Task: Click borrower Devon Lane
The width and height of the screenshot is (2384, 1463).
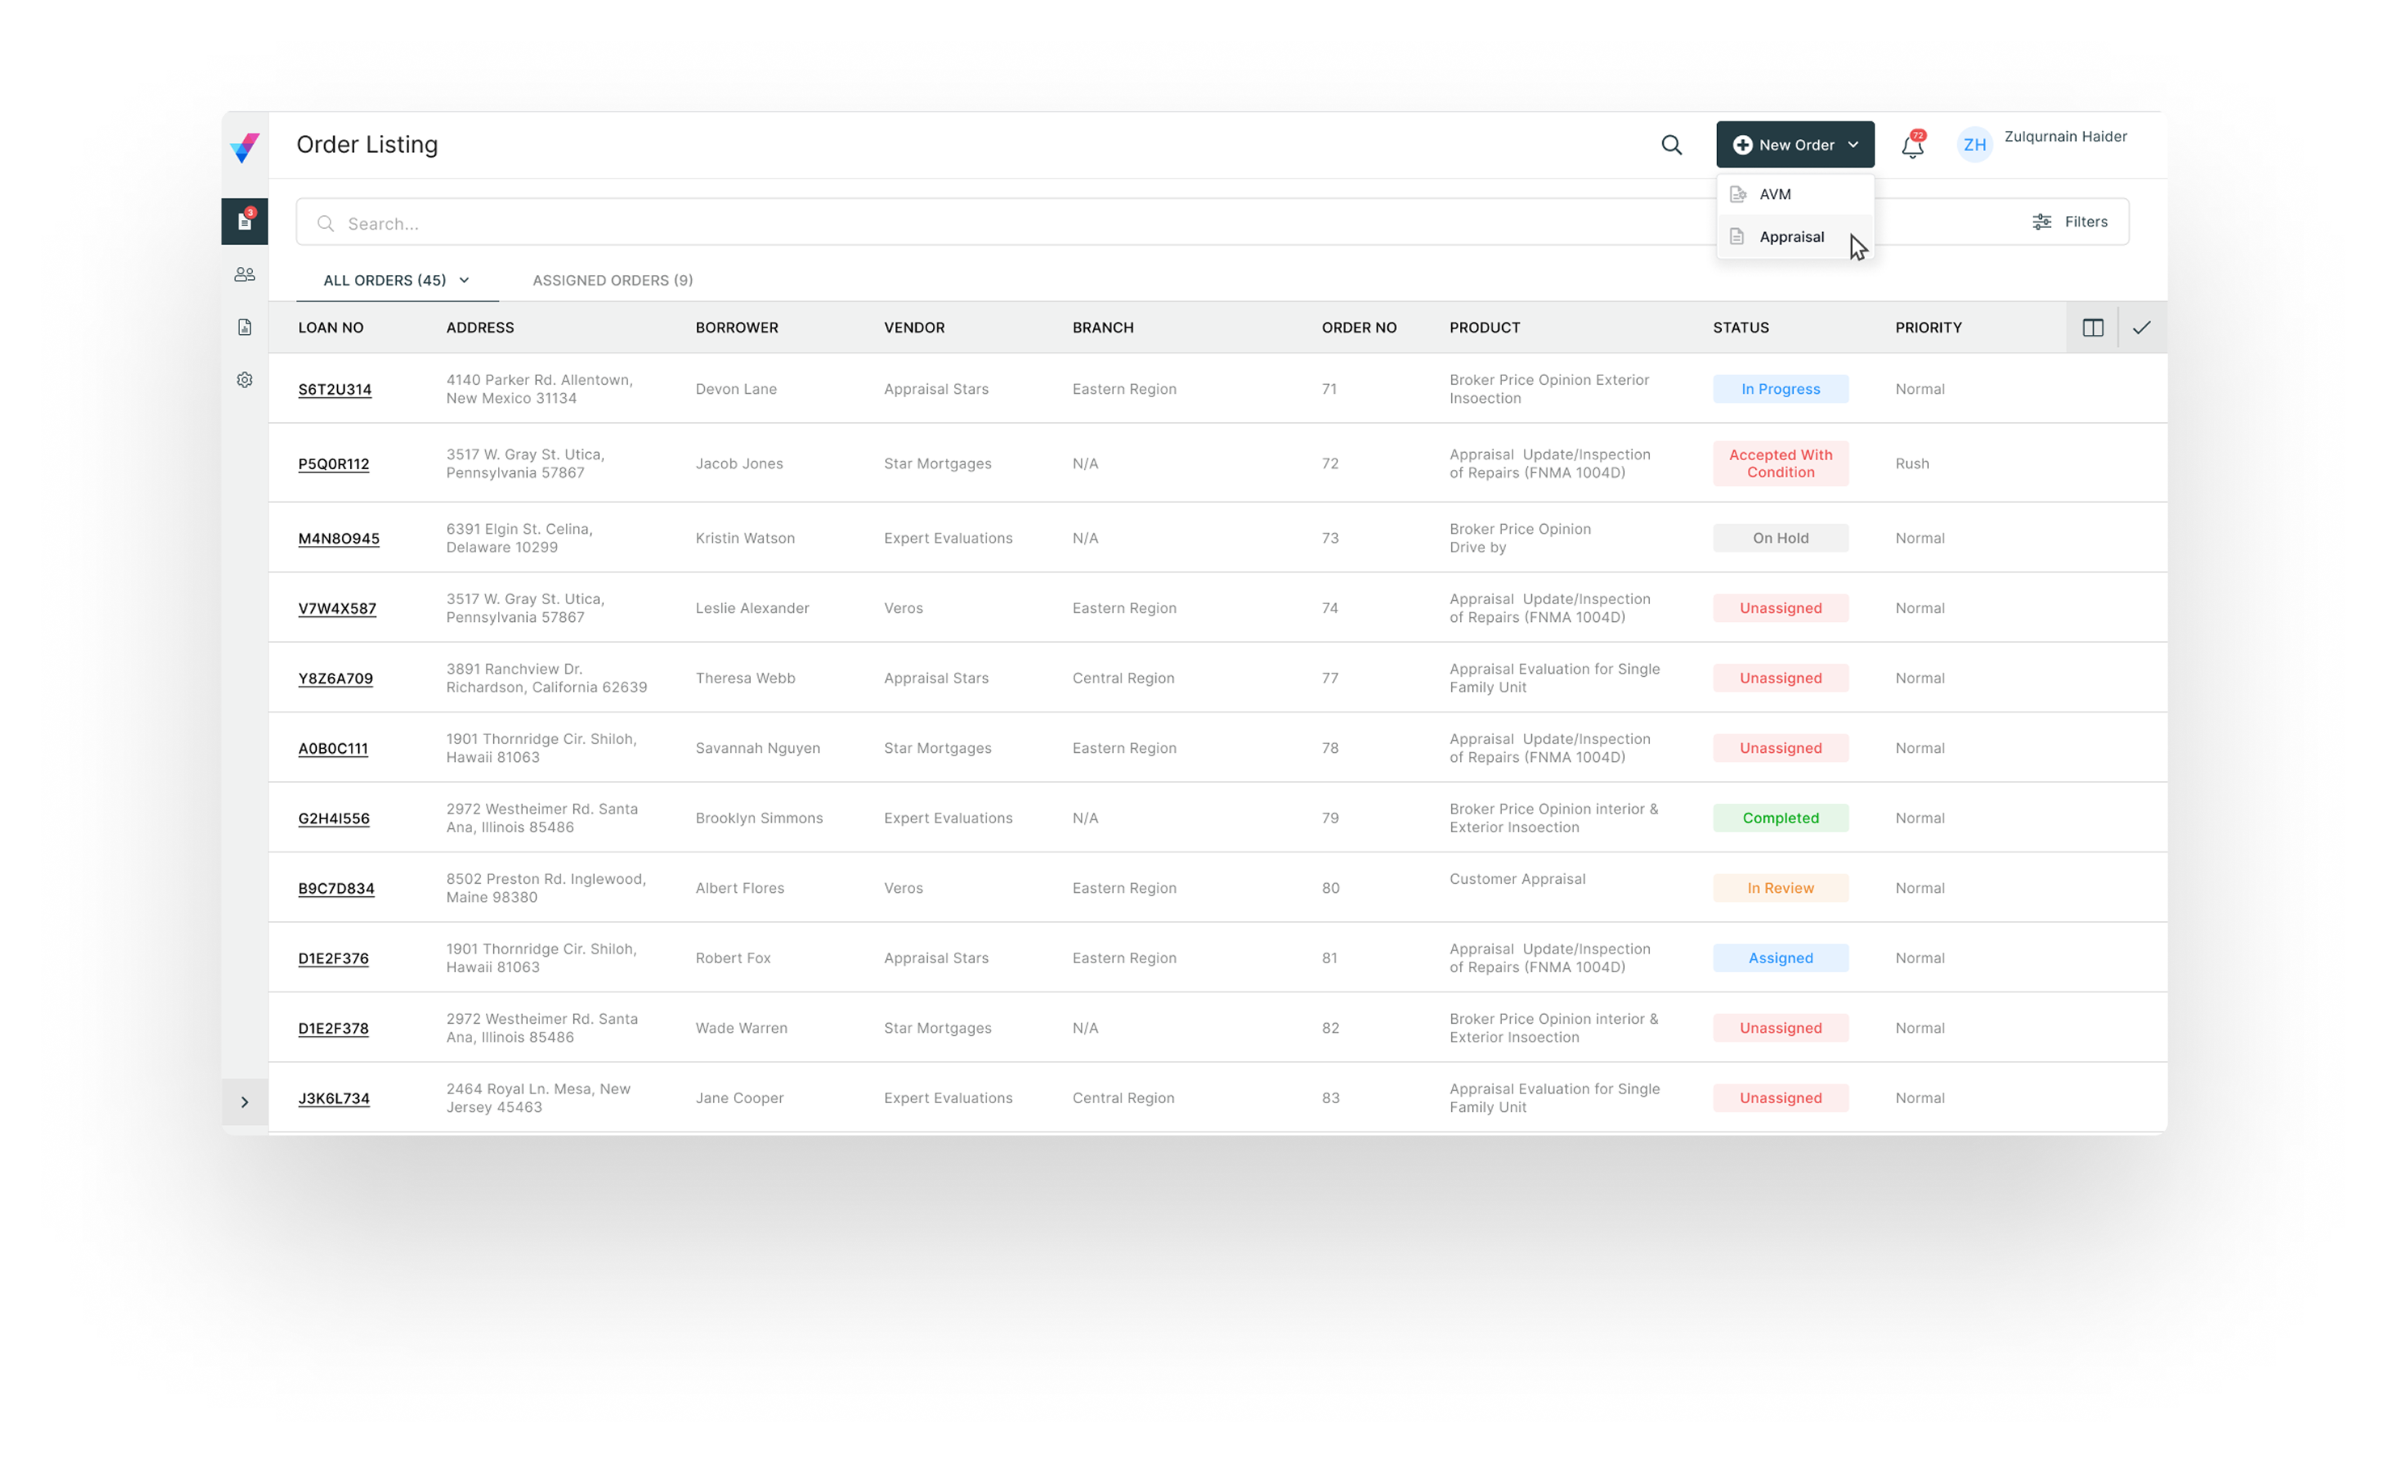Action: 736,389
